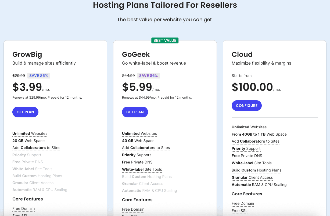Select the GrowBig plan title
The height and width of the screenshot is (216, 330).
tap(27, 54)
